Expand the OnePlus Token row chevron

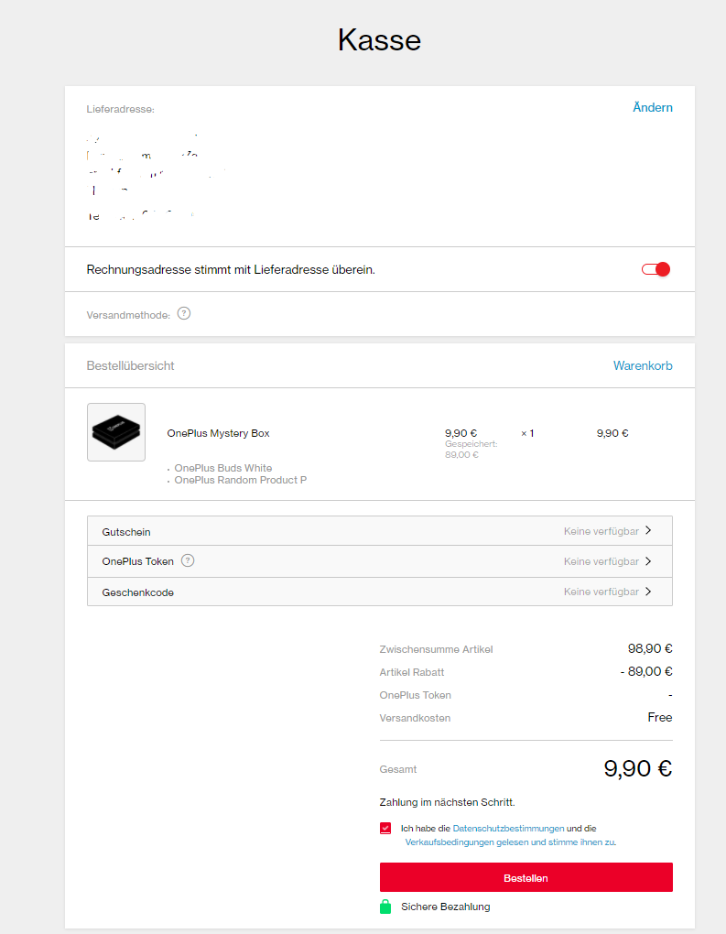tap(648, 561)
